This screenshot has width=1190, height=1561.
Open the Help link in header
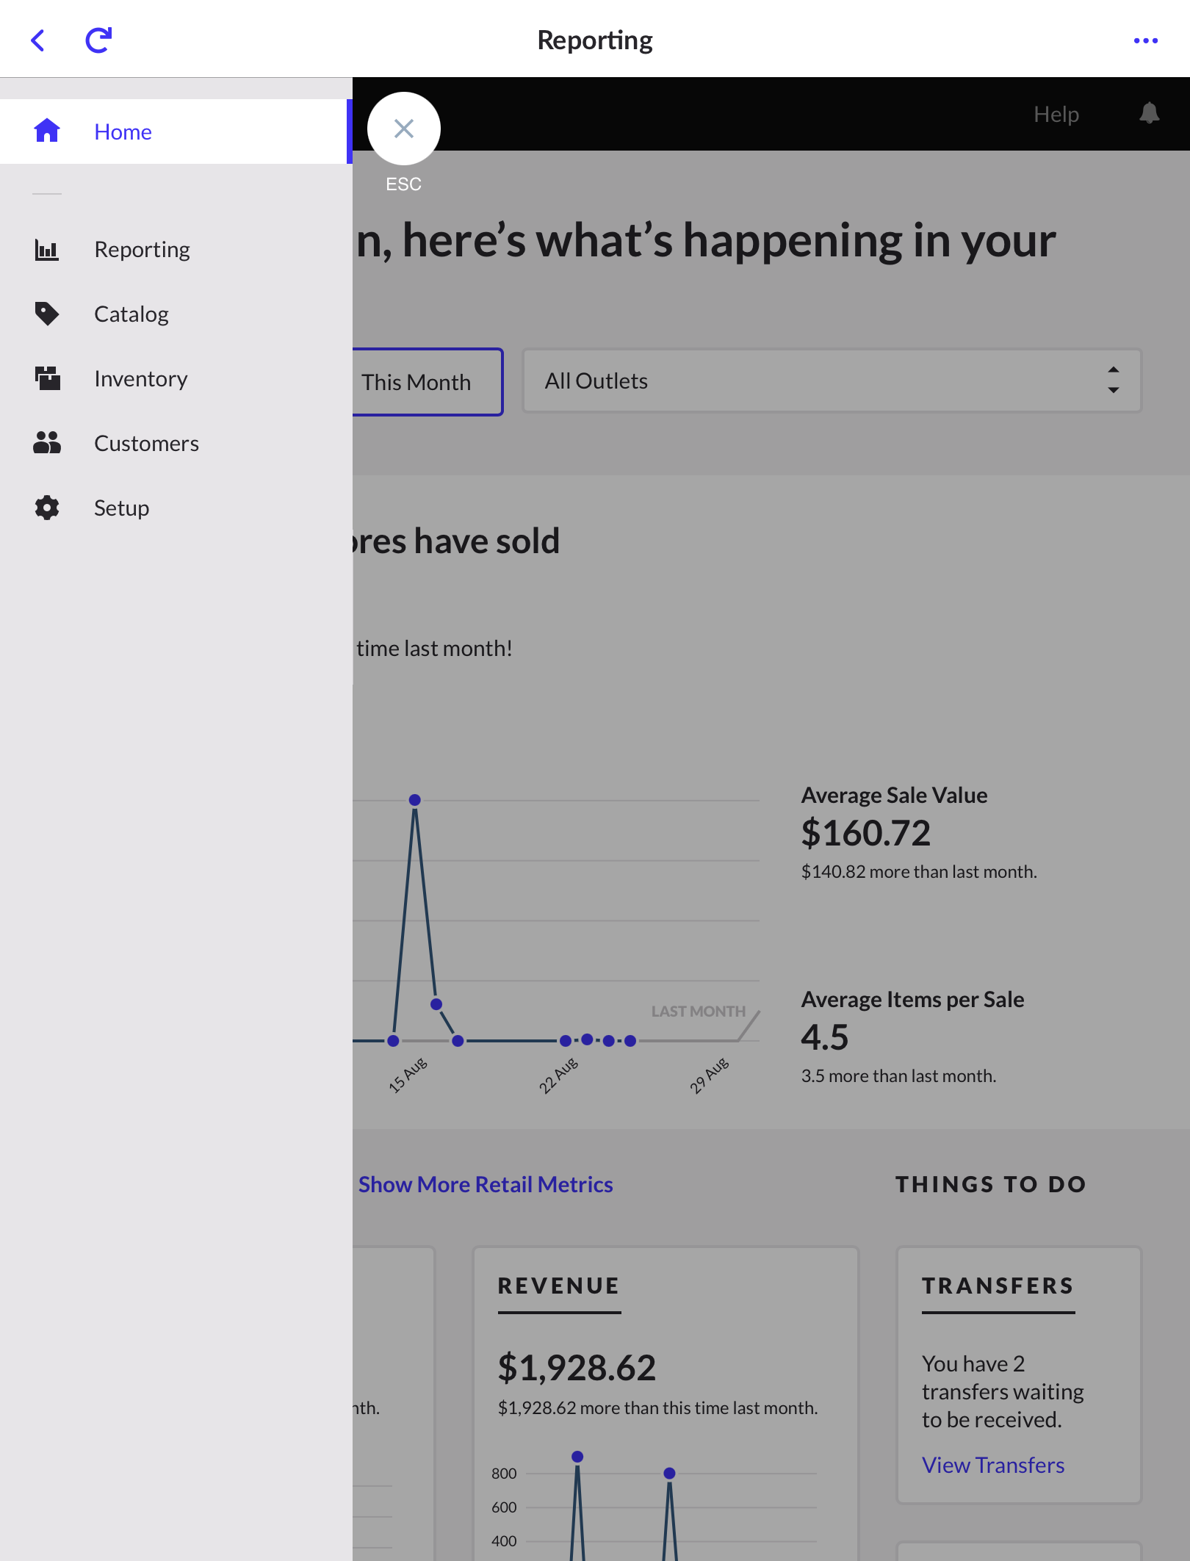(1056, 114)
